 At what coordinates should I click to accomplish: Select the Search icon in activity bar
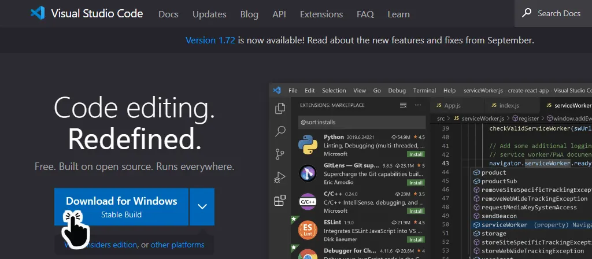pyautogui.click(x=280, y=131)
